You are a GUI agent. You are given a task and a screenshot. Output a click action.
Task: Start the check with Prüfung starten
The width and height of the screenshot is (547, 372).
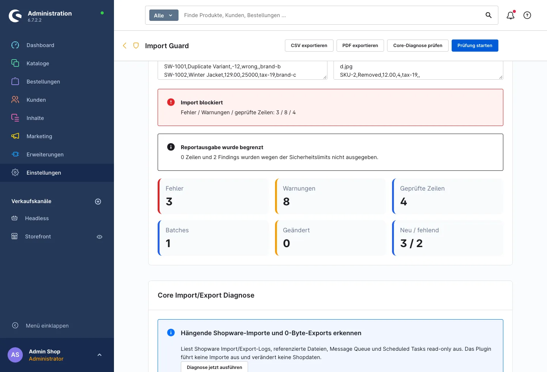click(475, 46)
